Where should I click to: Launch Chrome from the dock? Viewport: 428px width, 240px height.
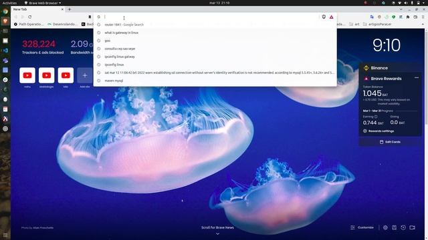(5, 11)
